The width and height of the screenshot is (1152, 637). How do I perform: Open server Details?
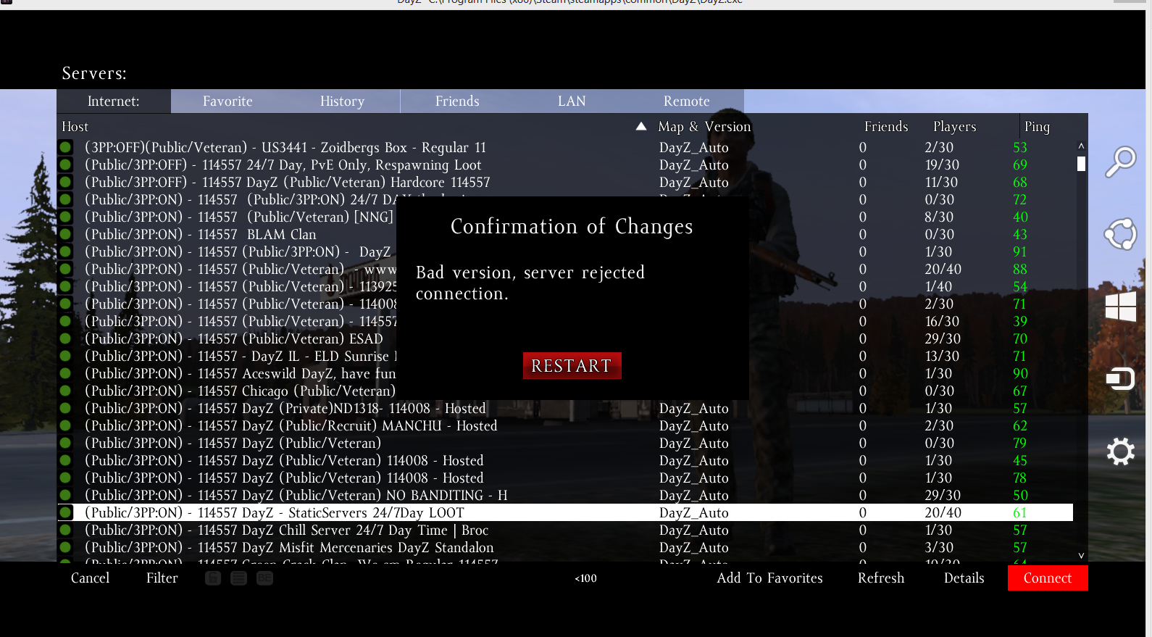964,578
